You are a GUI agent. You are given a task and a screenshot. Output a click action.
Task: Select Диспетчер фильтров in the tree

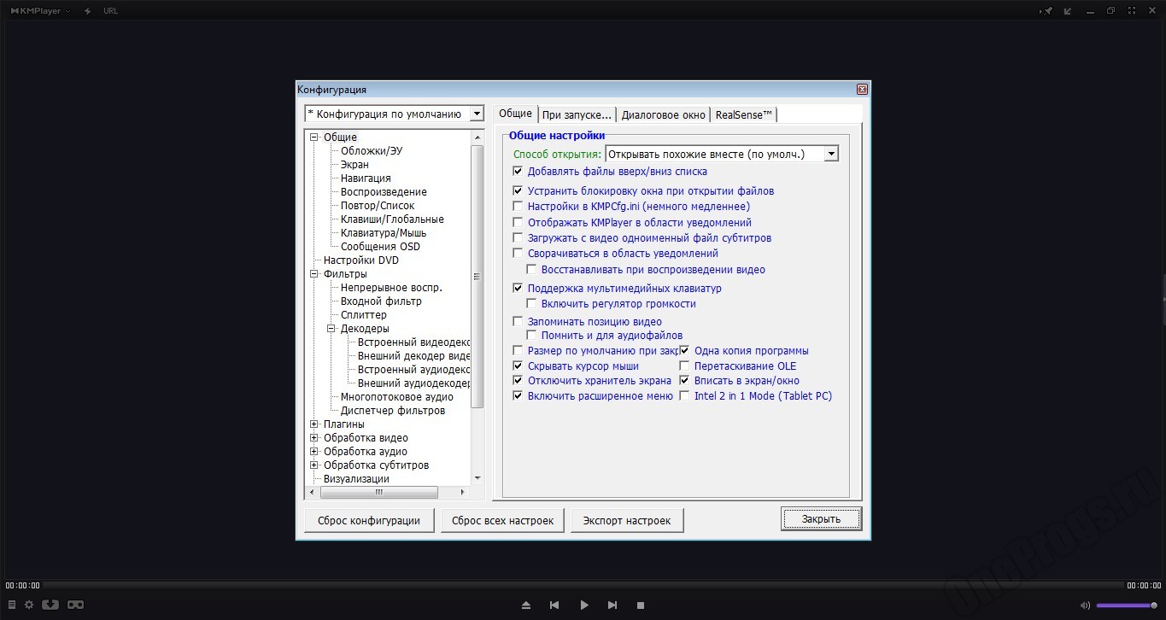coord(393,411)
